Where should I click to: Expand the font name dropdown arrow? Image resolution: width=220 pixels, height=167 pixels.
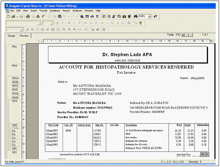tap(39, 23)
